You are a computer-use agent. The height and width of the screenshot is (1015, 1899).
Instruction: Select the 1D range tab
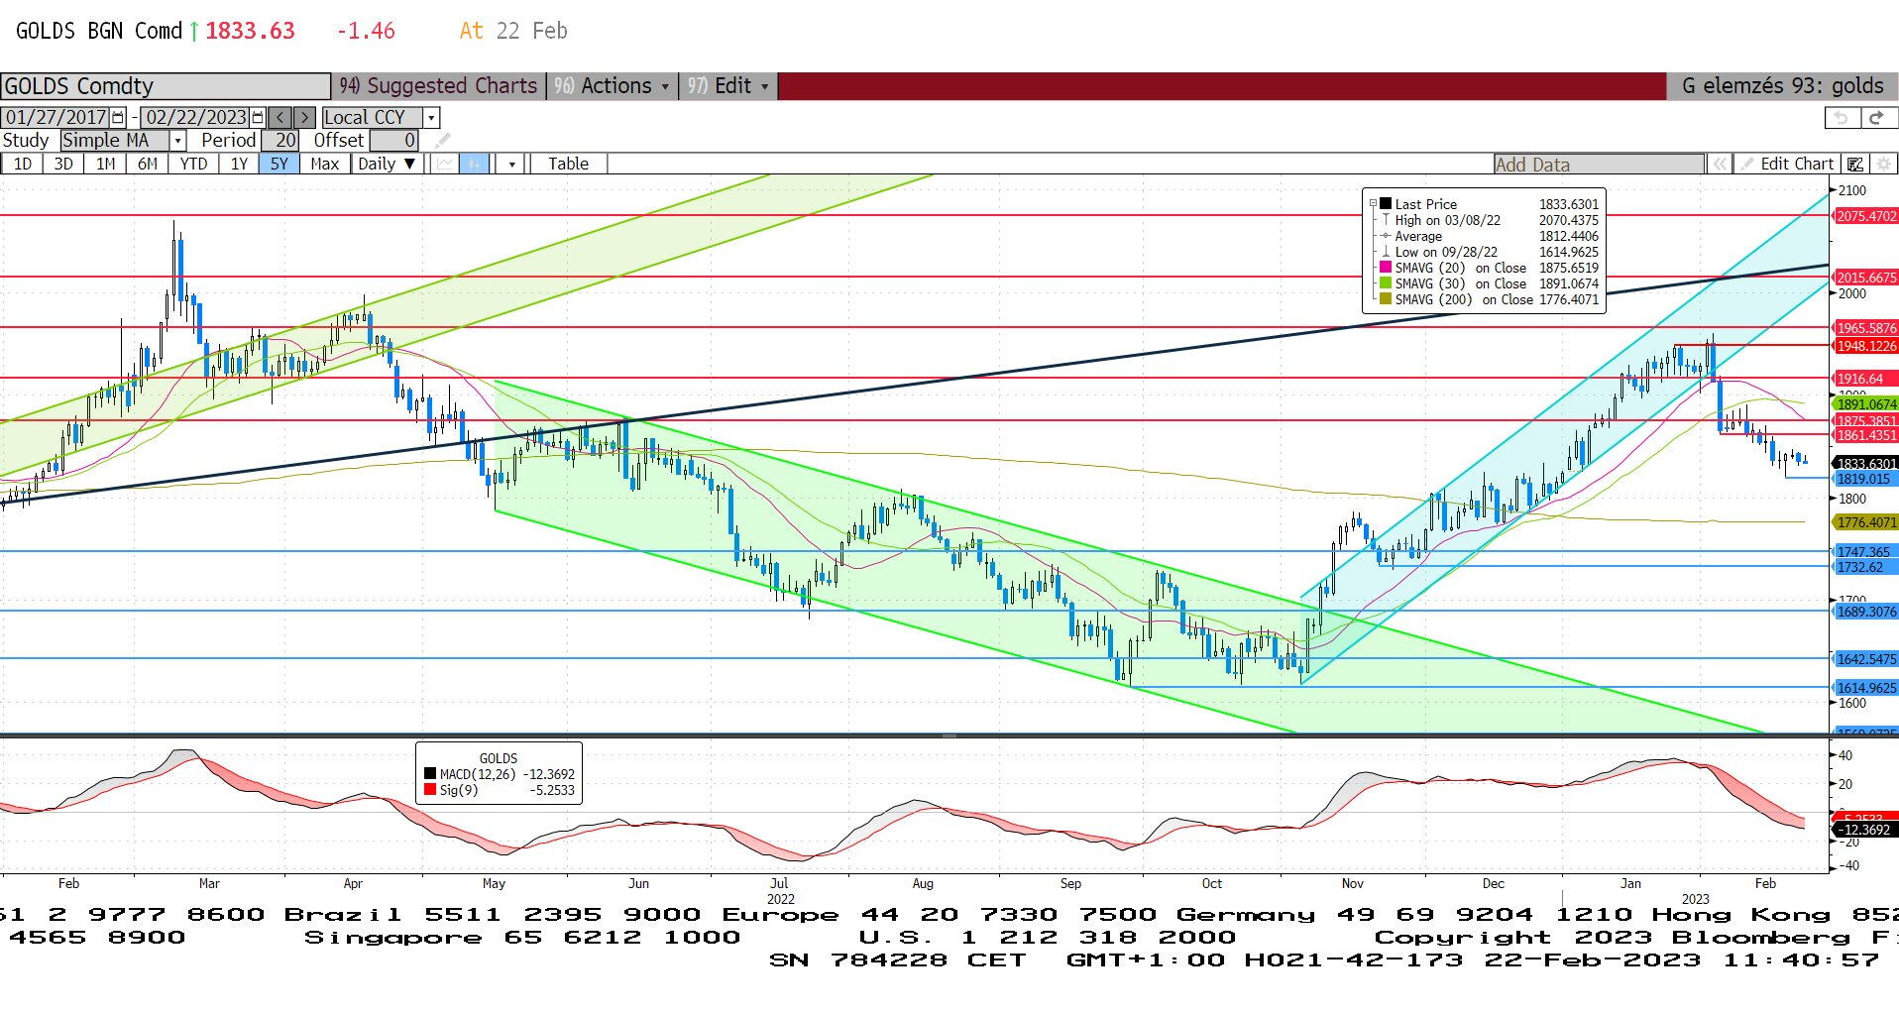click(22, 164)
